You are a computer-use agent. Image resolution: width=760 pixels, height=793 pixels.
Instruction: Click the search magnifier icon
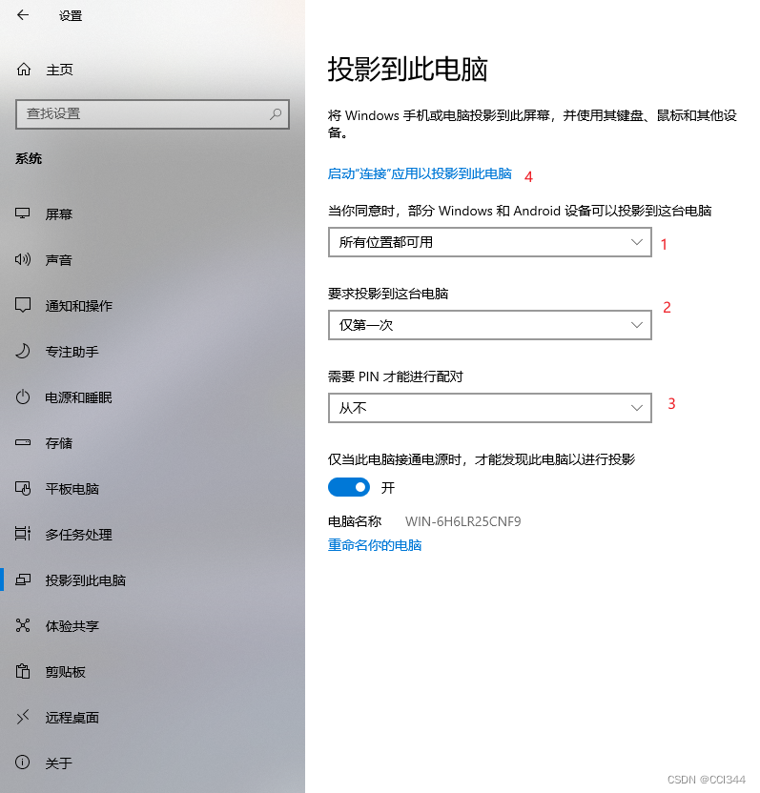276,113
